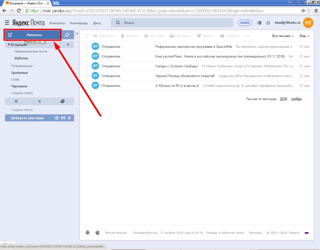Open the Черновики folder

tap(19, 86)
